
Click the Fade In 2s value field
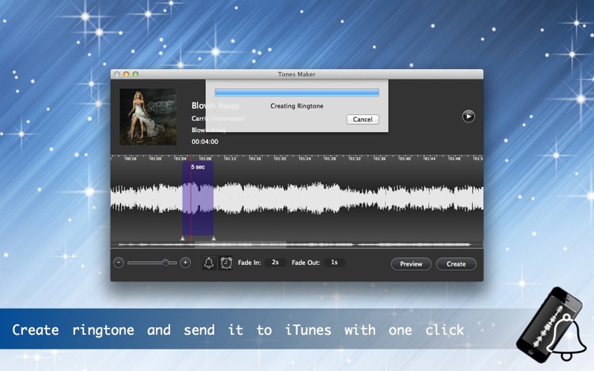click(275, 263)
